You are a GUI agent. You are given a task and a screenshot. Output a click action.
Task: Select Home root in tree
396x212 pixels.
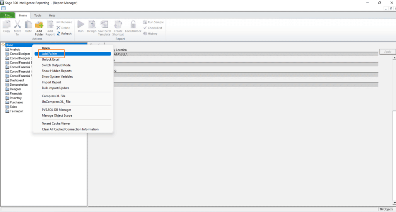[x=9, y=45]
